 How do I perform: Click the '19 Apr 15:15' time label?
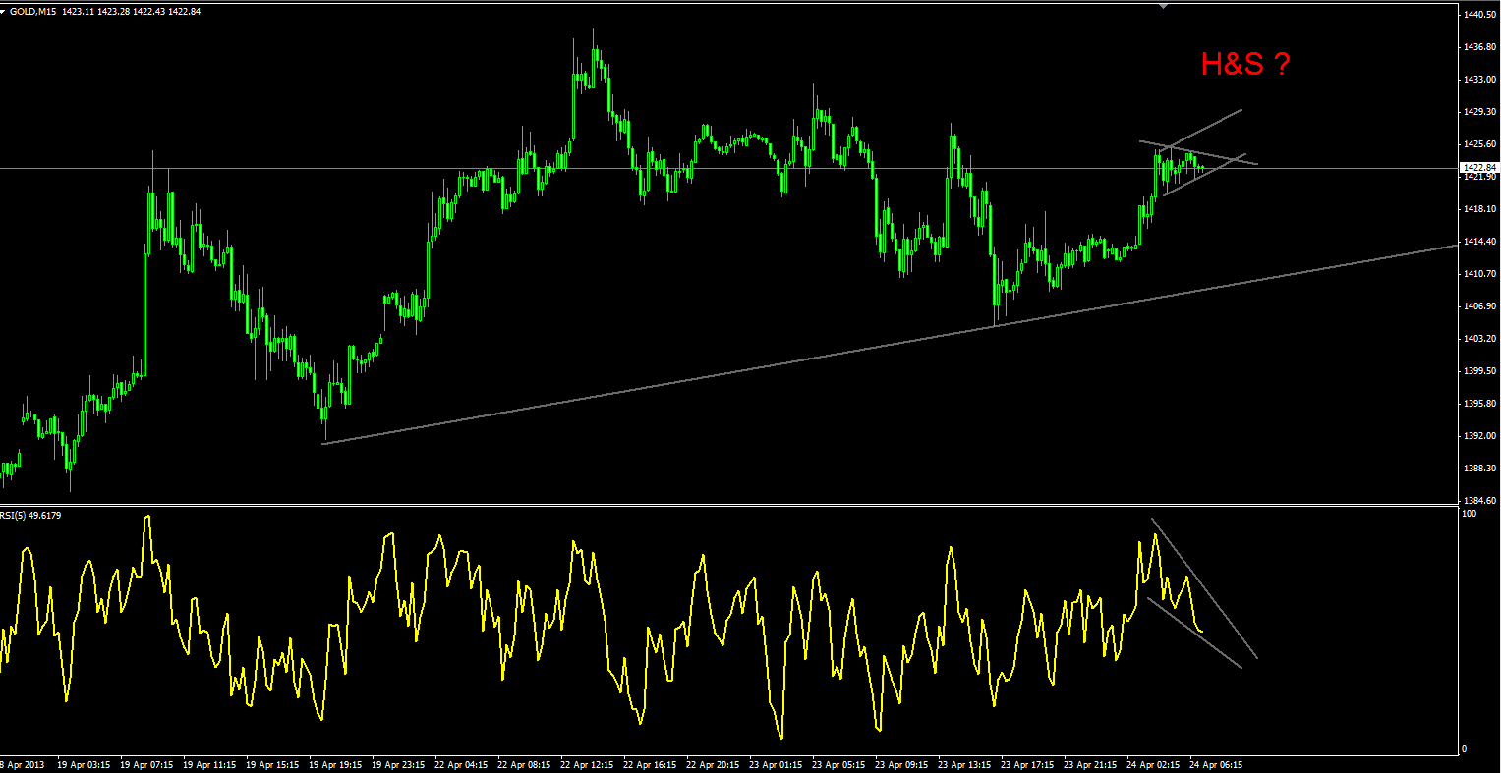(272, 764)
